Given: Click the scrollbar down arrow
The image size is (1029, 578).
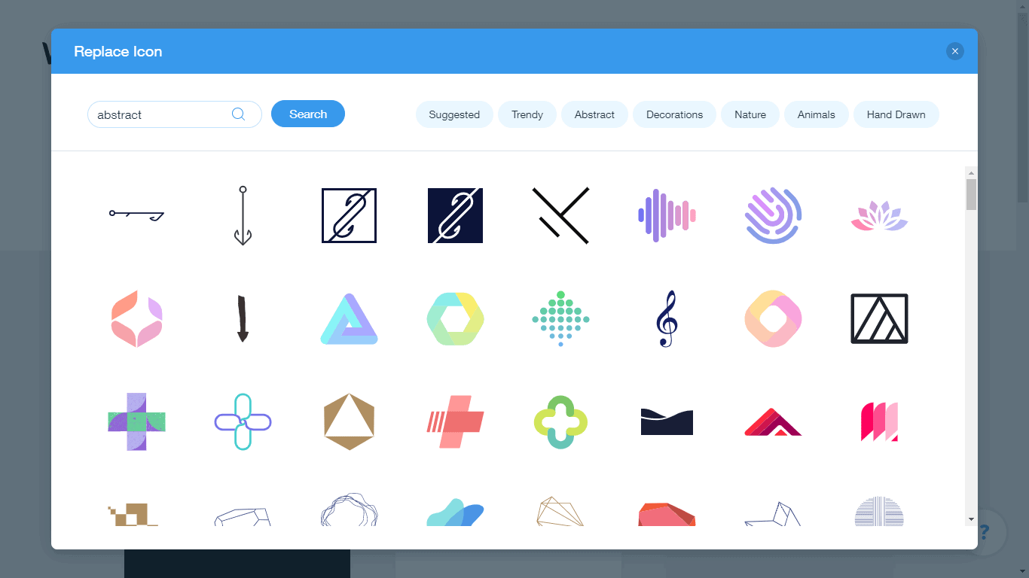Looking at the screenshot, I should [971, 519].
